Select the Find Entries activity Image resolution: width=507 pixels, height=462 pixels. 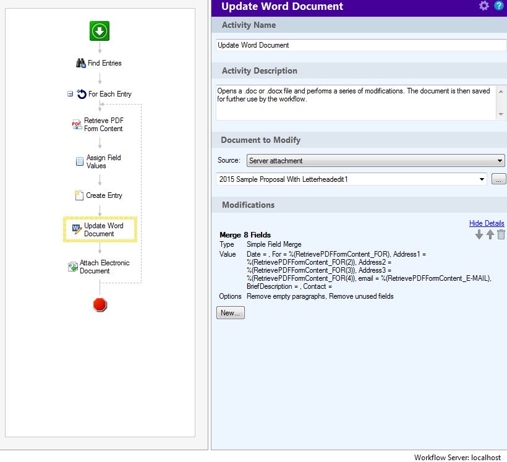coord(99,63)
